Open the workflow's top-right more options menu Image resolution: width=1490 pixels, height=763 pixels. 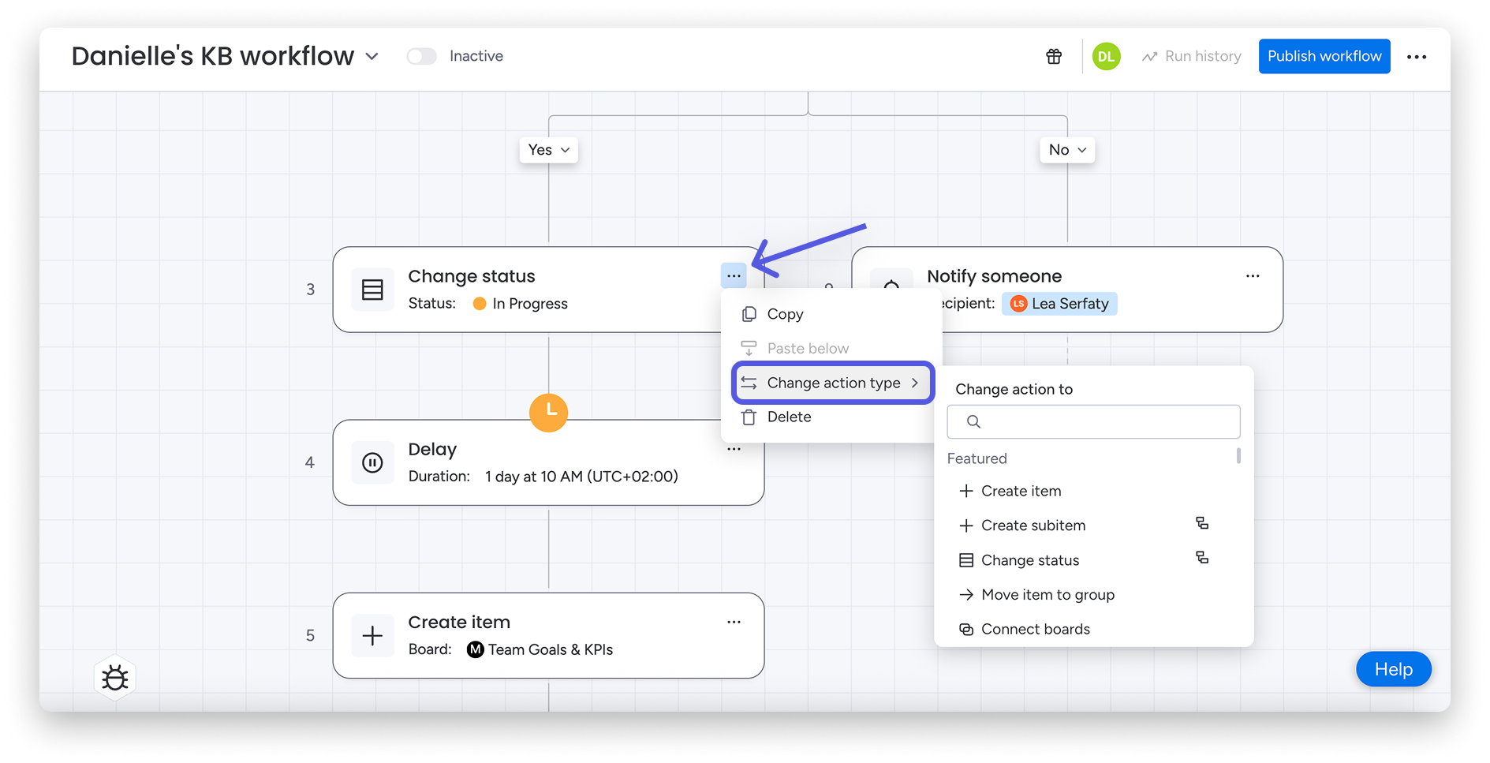1417,57
